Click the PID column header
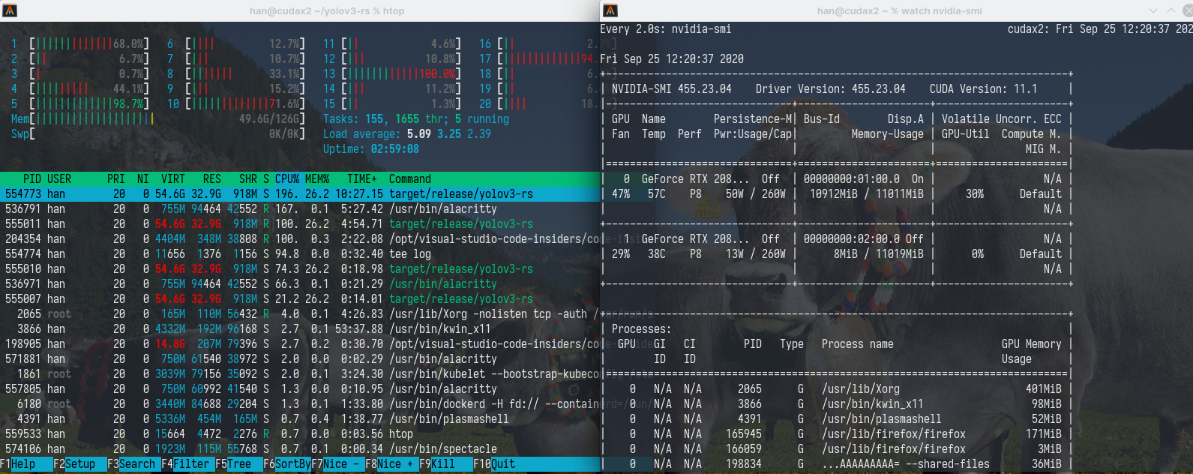The height and width of the screenshot is (474, 1193). pyautogui.click(x=31, y=179)
